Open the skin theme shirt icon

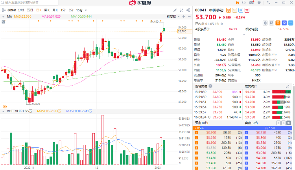click(259, 3)
